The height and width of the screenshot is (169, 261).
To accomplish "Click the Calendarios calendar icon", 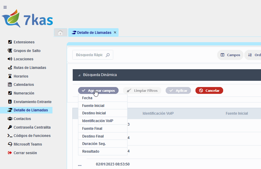I will pyautogui.click(x=10, y=85).
